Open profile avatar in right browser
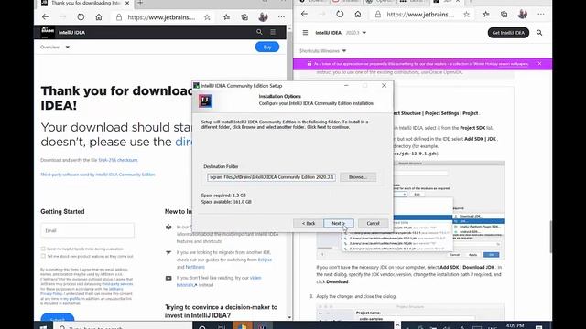586x329 pixels. 523,15
